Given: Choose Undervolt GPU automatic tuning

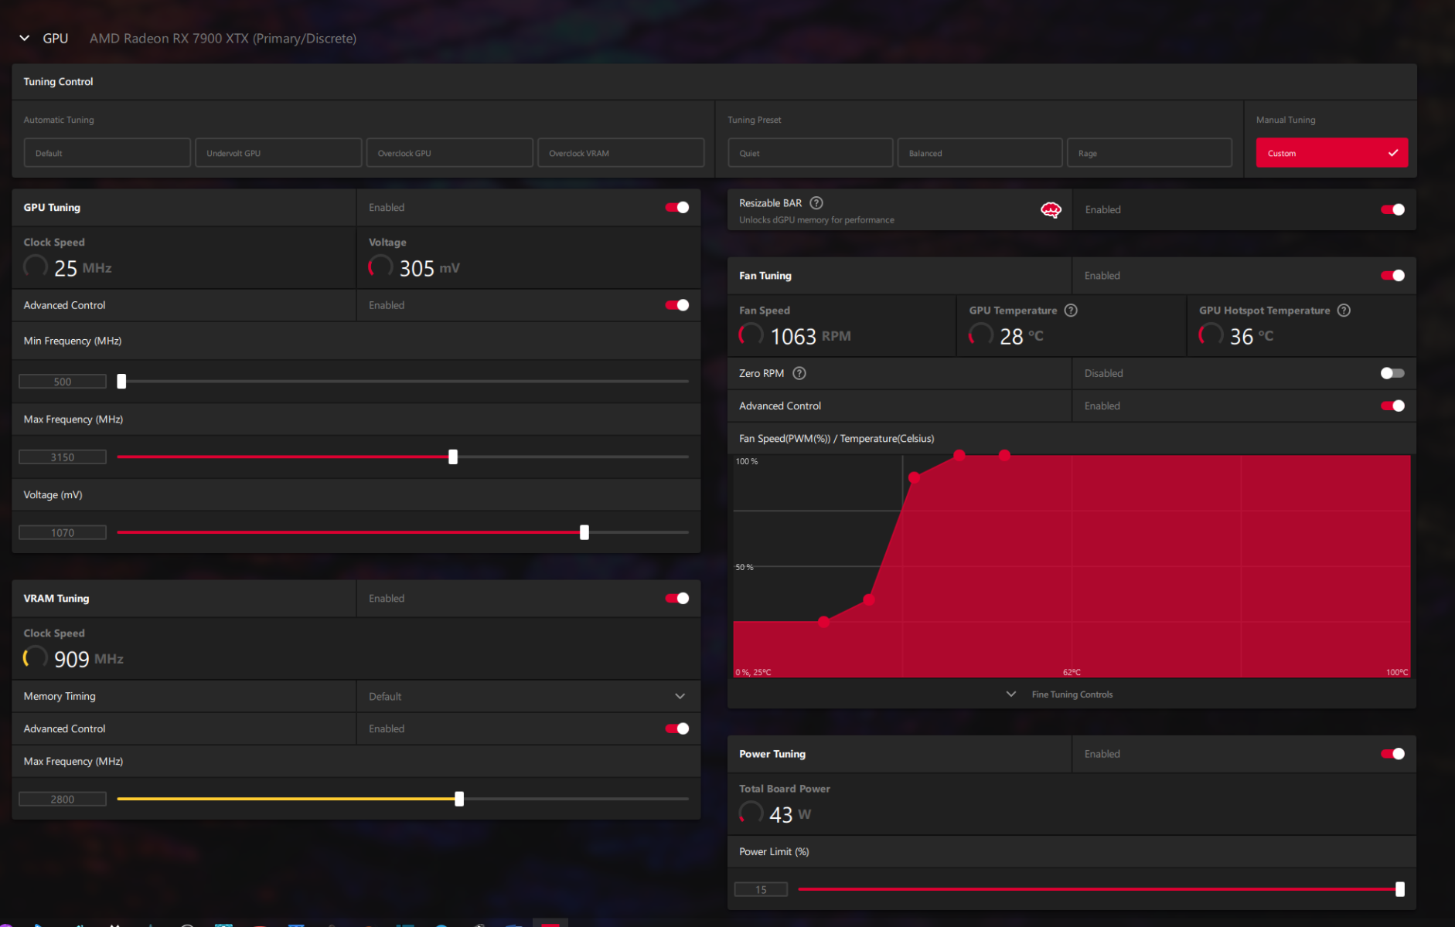Looking at the screenshot, I should (278, 153).
